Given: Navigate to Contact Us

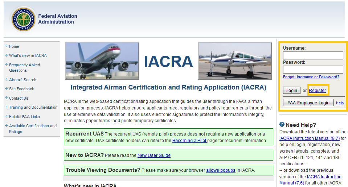Looking at the screenshot, I should [x=19, y=98].
